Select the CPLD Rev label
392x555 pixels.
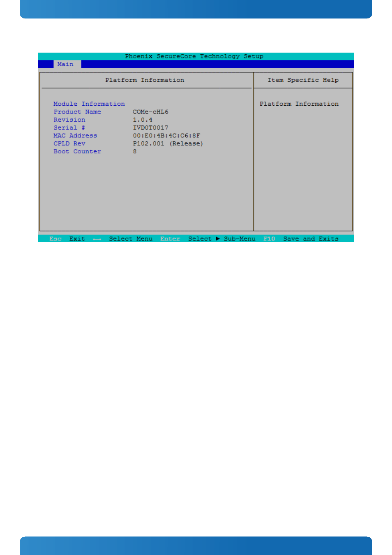[69, 143]
